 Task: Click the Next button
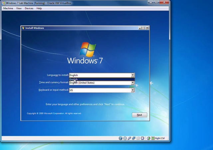139,115
